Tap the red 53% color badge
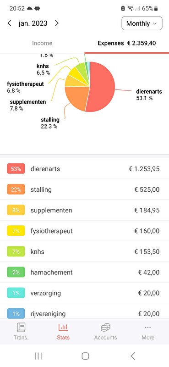This screenshot has height=367, width=169. [16, 169]
